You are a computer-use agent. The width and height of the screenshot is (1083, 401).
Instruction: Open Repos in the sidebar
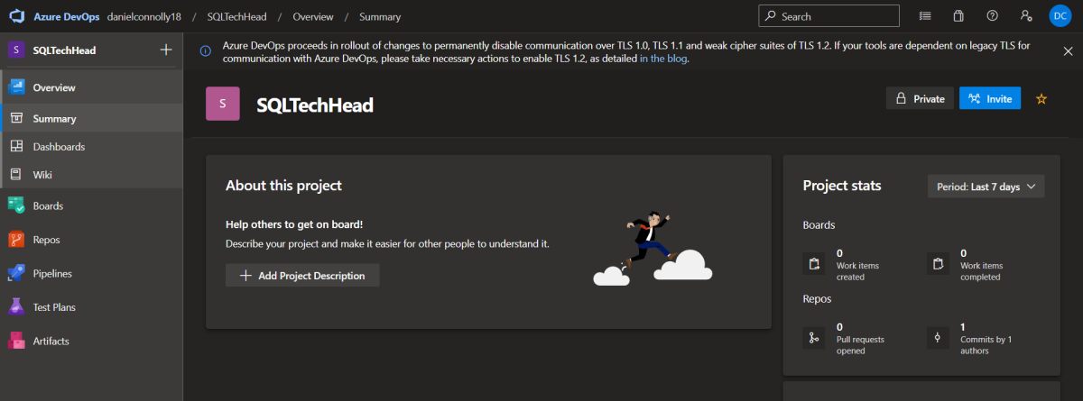(91, 240)
